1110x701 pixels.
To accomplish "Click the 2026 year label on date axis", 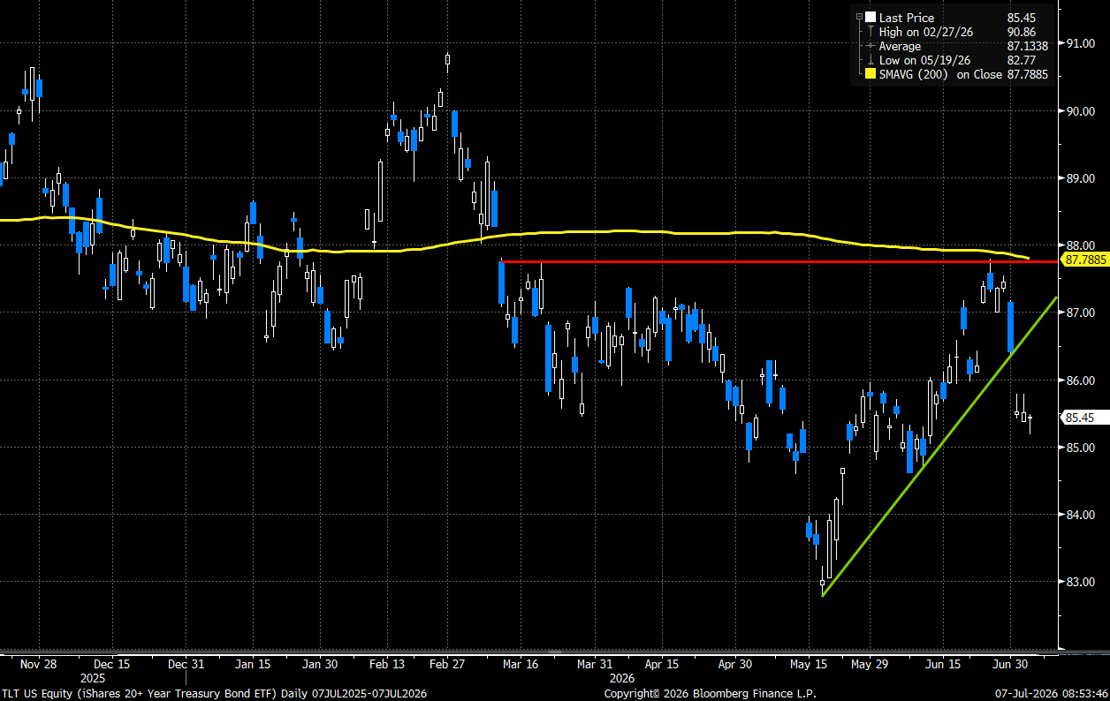I will pyautogui.click(x=624, y=678).
